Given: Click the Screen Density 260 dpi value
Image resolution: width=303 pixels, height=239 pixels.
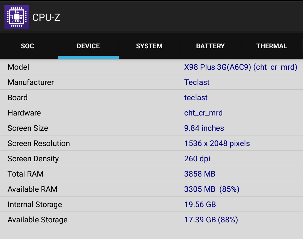Looking at the screenshot, I should (197, 159).
